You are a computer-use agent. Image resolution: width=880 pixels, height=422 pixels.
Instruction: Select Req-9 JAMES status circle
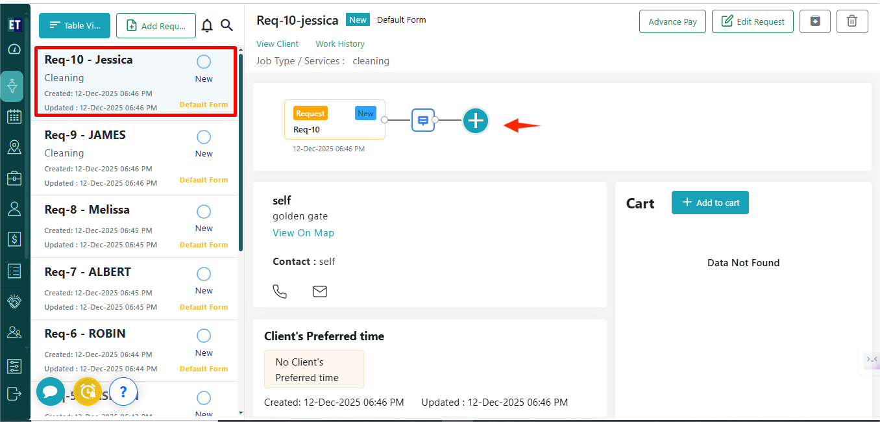[x=204, y=137]
